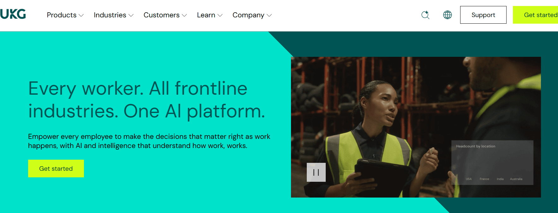Click the 'India' chart label
The image size is (558, 213).
coord(500,179)
